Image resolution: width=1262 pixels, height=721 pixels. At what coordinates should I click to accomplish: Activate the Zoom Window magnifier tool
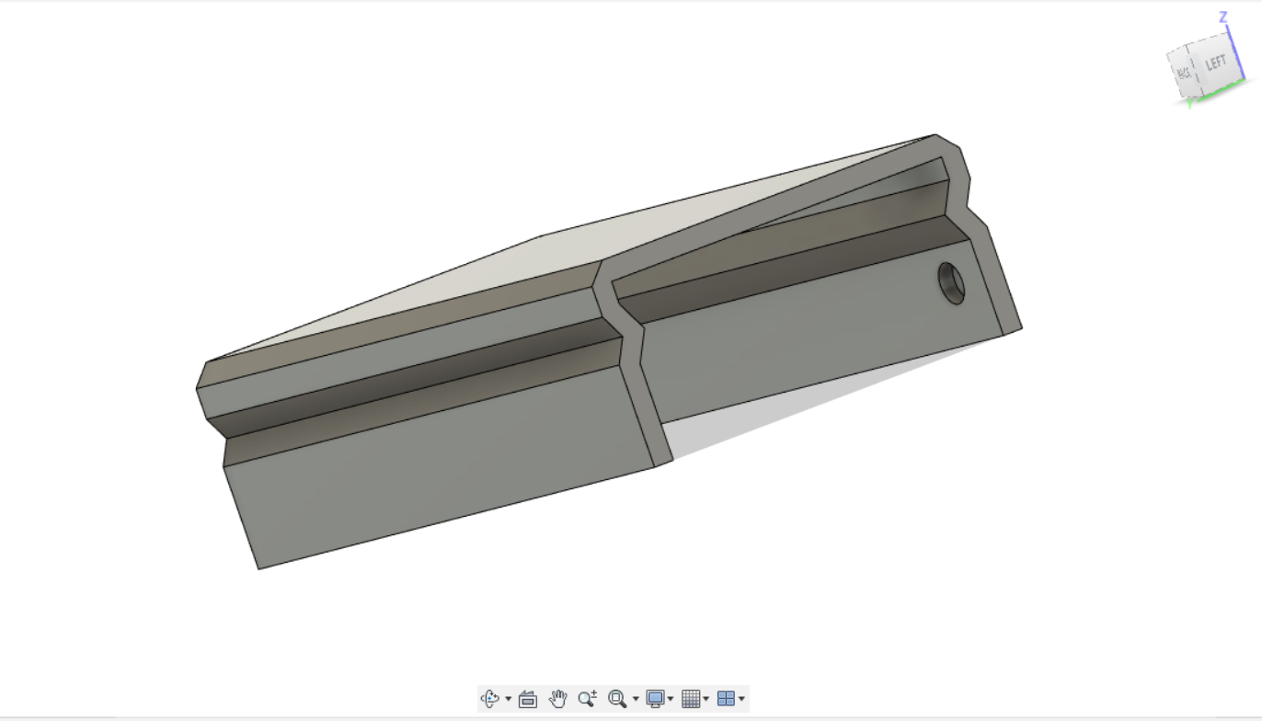tap(617, 699)
